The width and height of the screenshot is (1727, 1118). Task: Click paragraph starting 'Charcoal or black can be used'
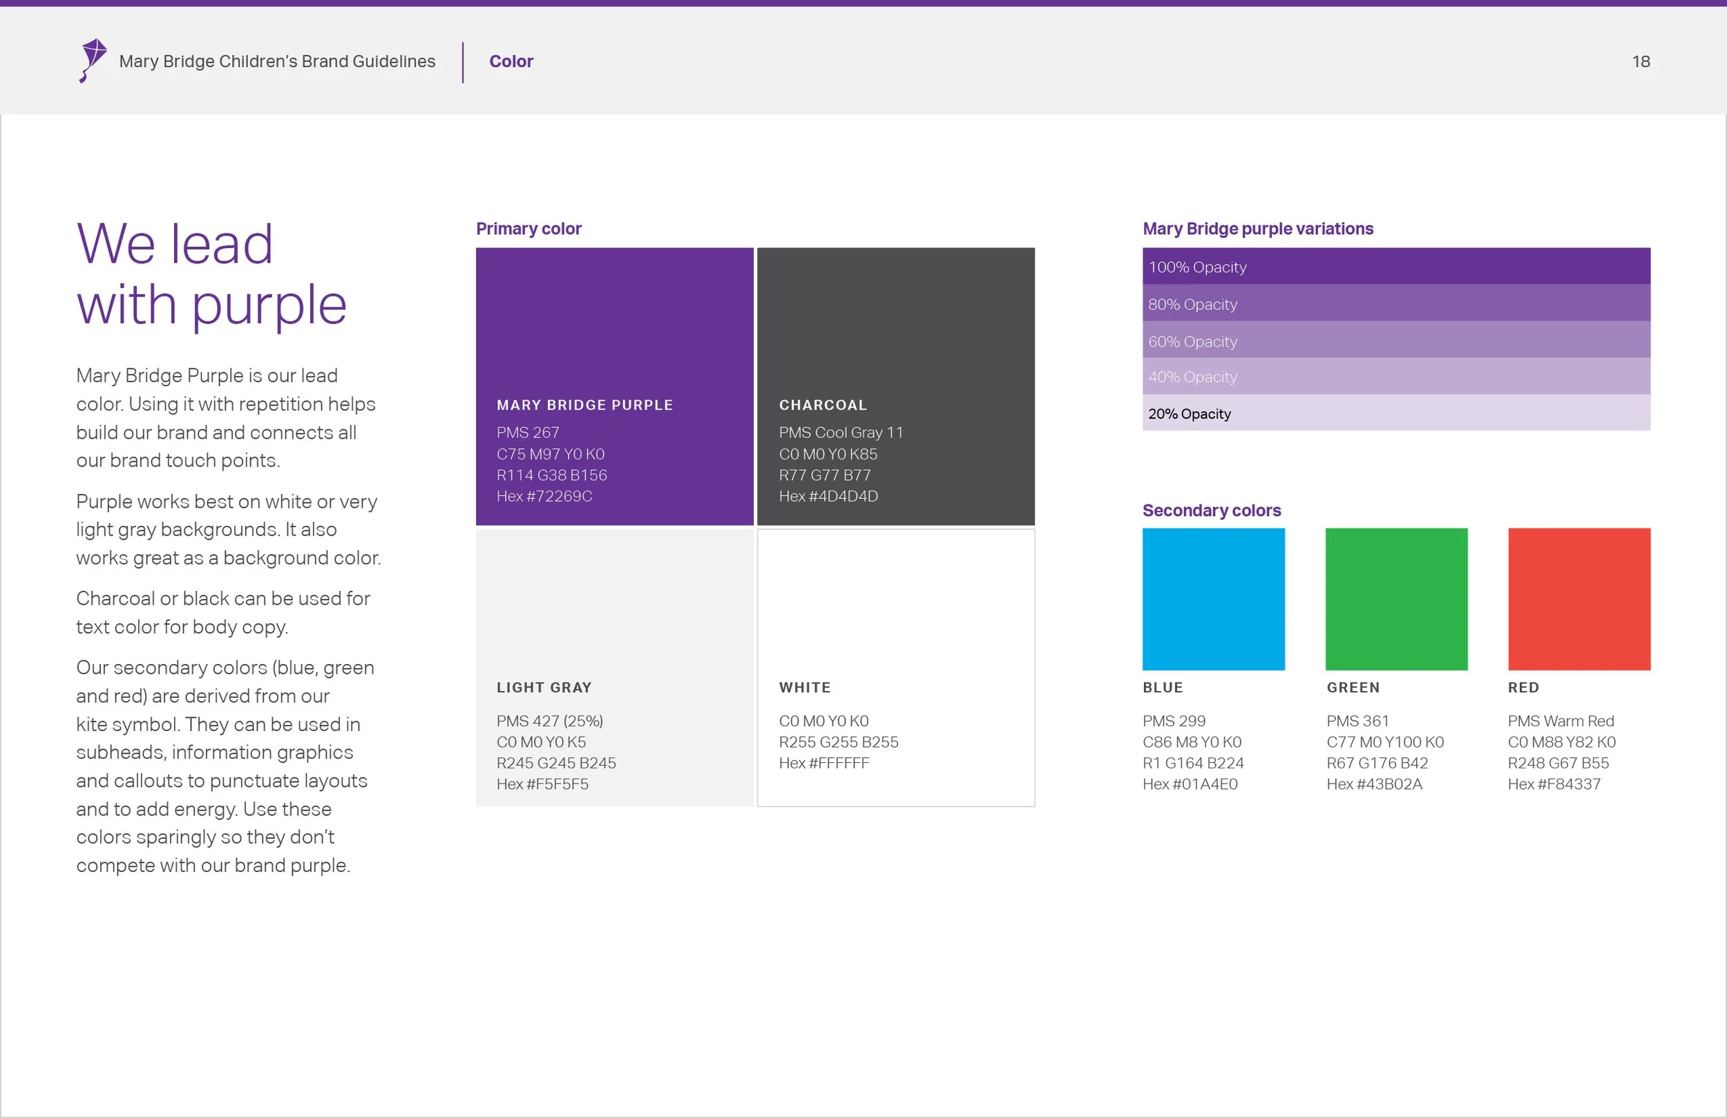(224, 613)
